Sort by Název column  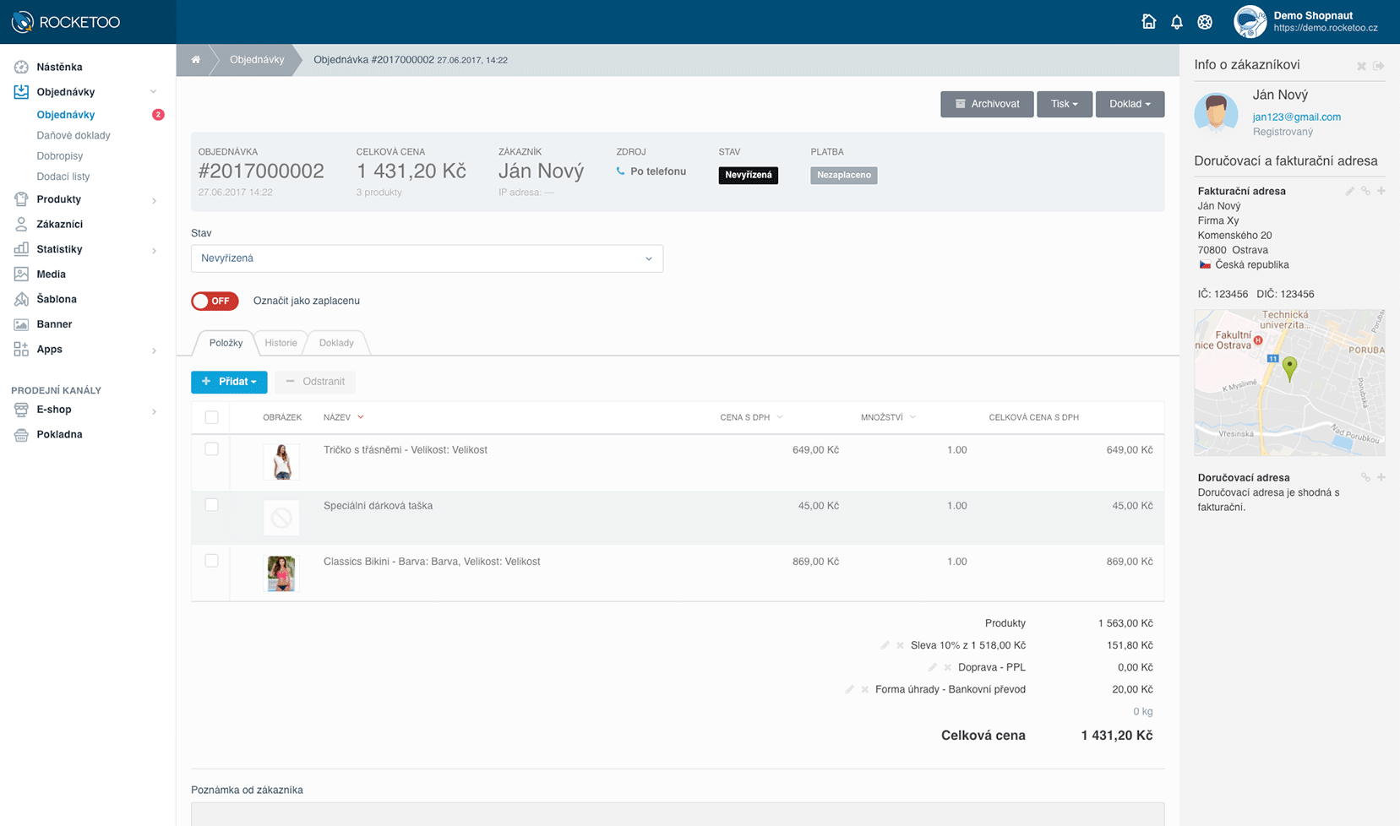(343, 417)
